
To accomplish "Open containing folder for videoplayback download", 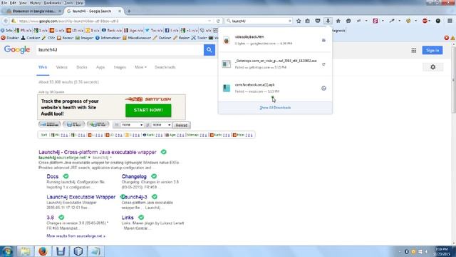I will click(x=323, y=40).
